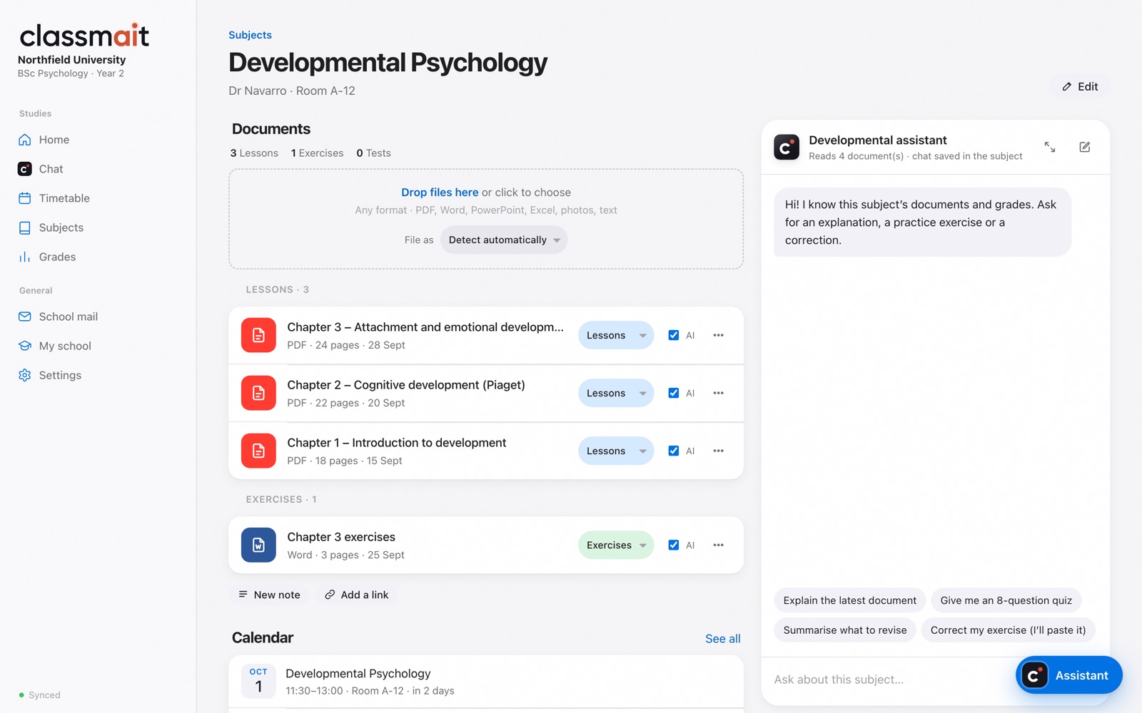Choose Give me an 8-question quiz
Image resolution: width=1142 pixels, height=713 pixels.
click(x=1006, y=600)
